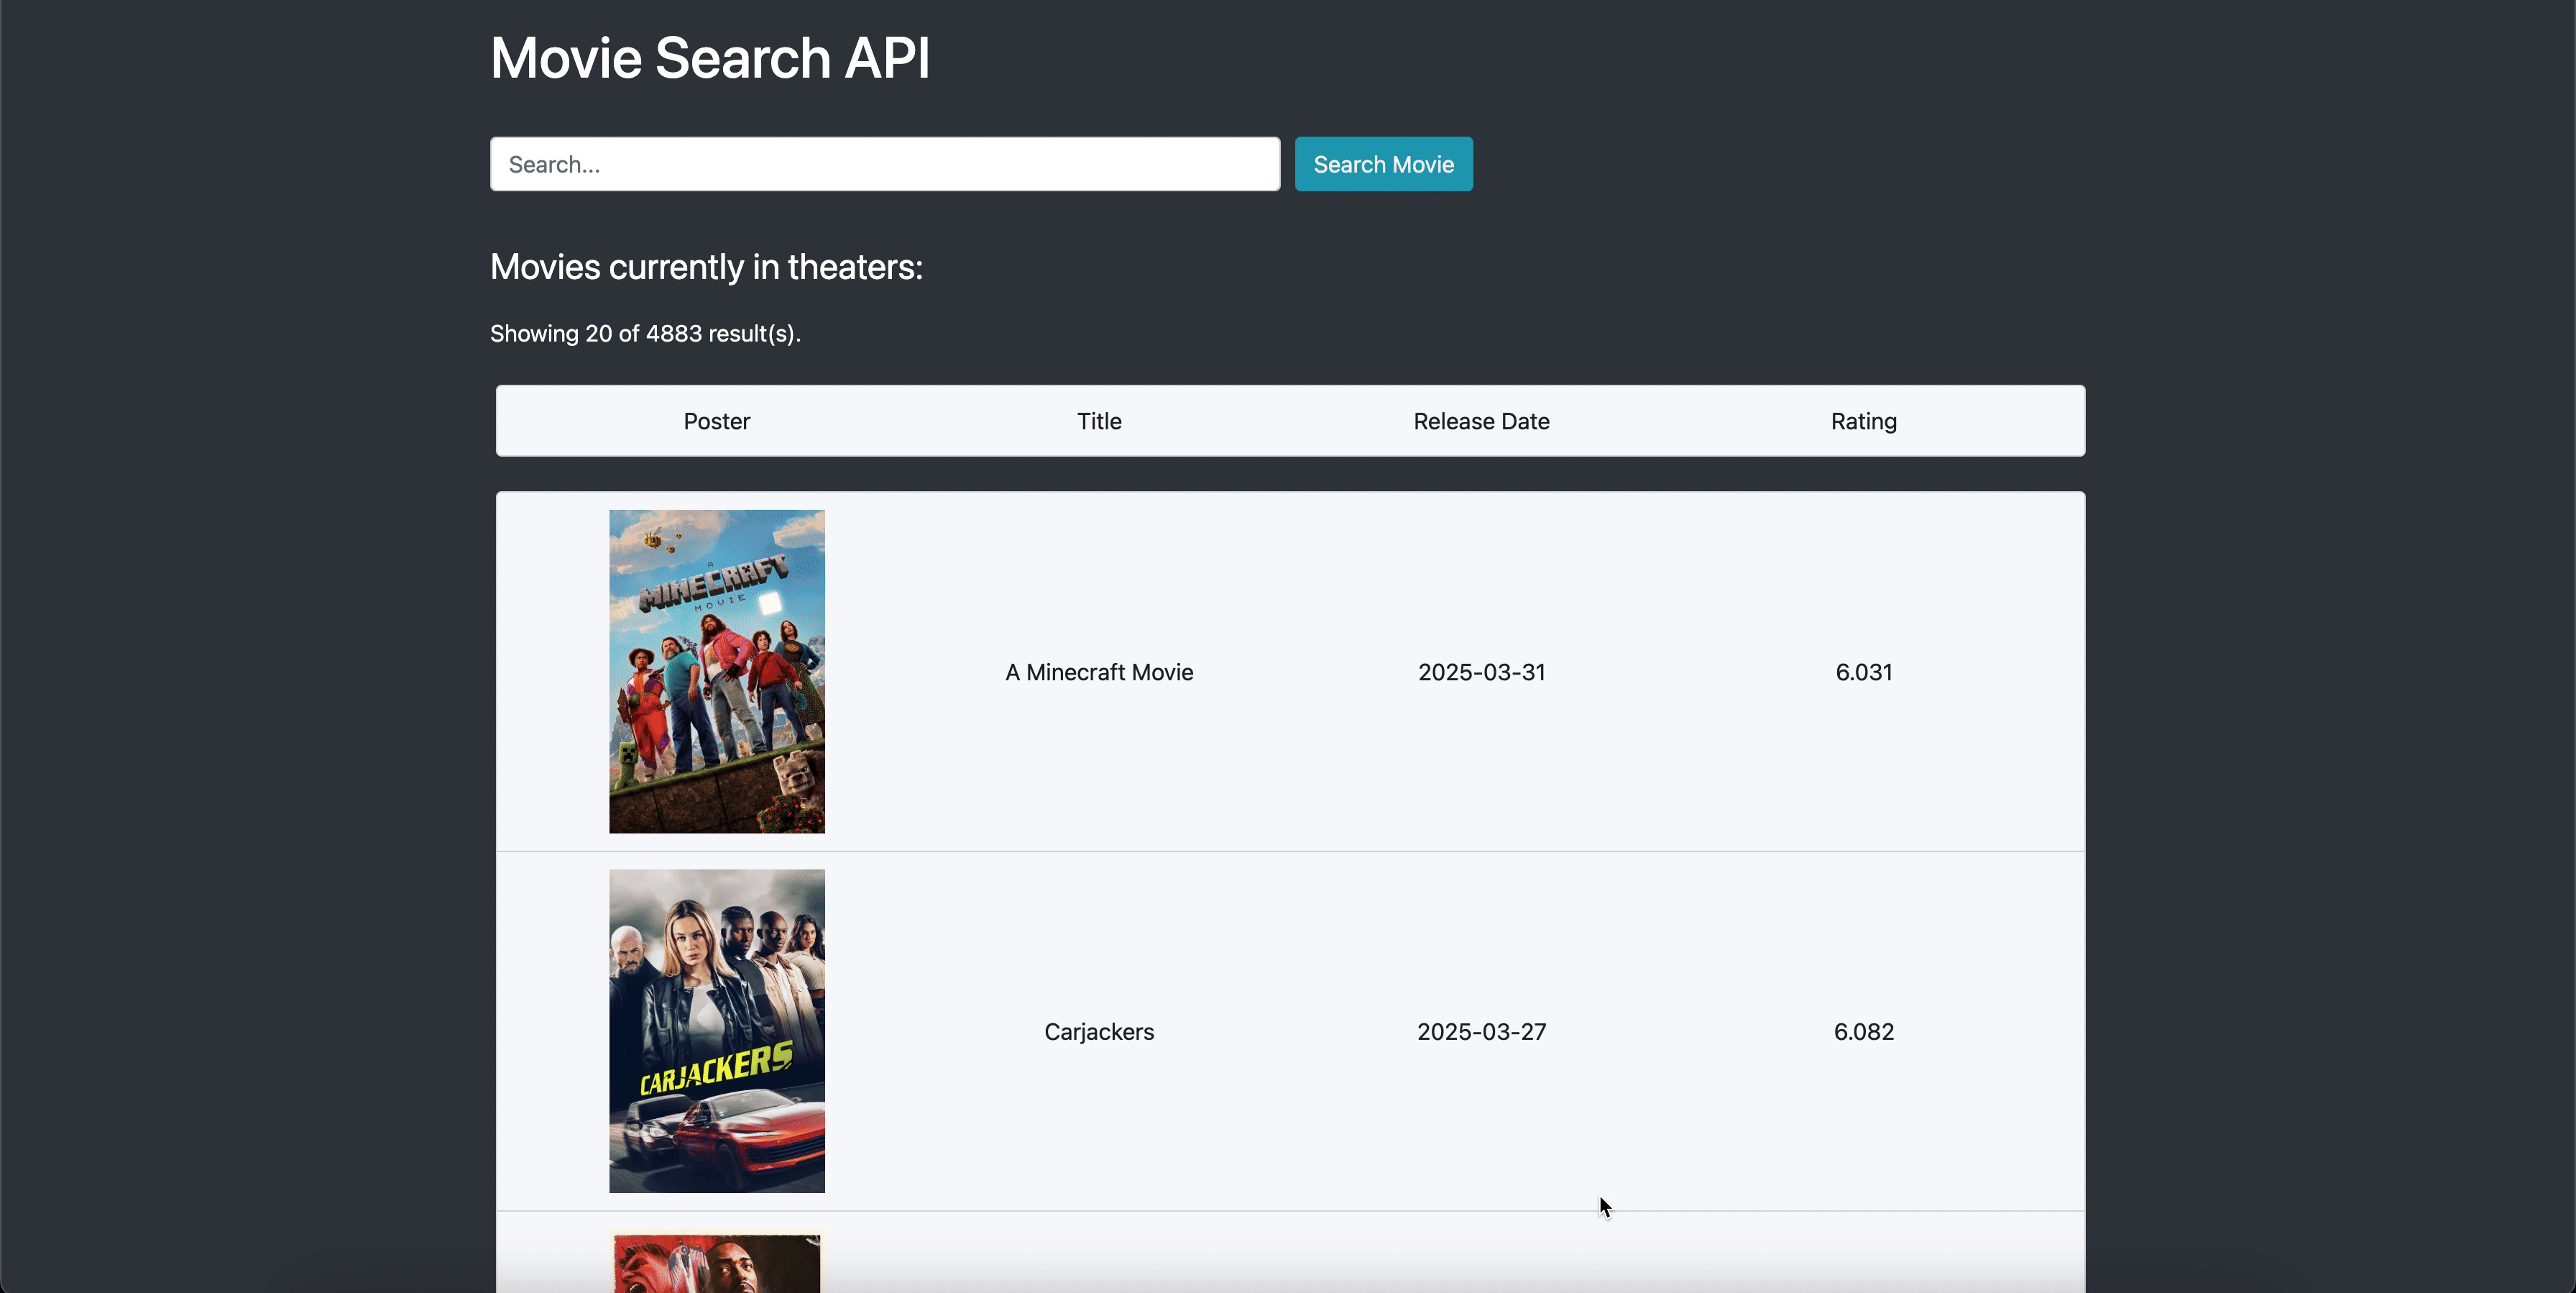Click the 6.031 rating value
Viewport: 2576px width, 1293px height.
tap(1863, 672)
